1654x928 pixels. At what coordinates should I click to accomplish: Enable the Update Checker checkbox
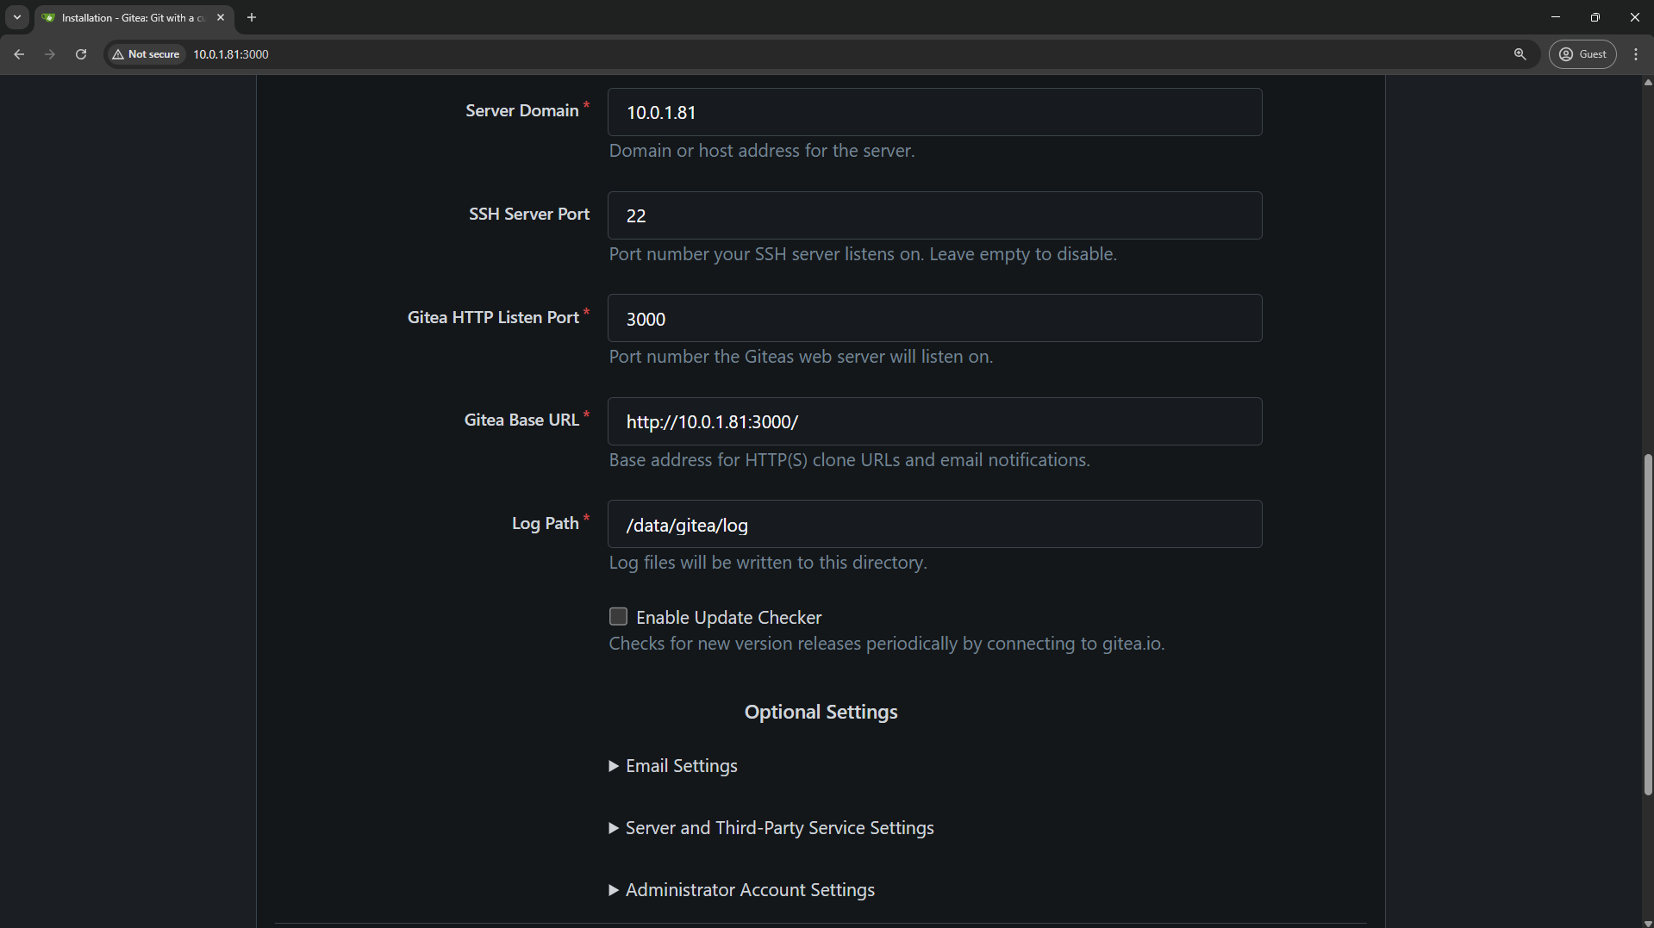tap(618, 616)
